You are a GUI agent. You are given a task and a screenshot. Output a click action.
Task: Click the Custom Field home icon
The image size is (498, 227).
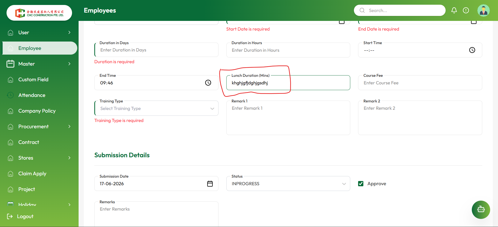tap(10, 80)
